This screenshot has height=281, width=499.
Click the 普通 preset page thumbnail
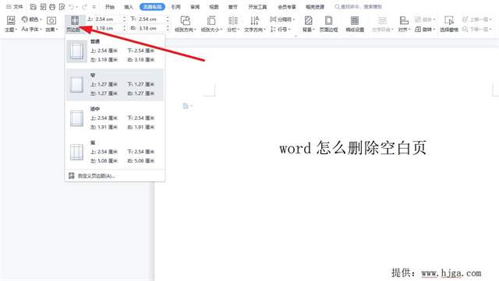(76, 51)
